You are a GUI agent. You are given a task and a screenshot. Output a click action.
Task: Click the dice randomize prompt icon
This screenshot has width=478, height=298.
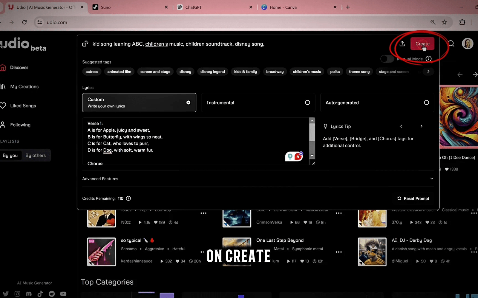[85, 44]
